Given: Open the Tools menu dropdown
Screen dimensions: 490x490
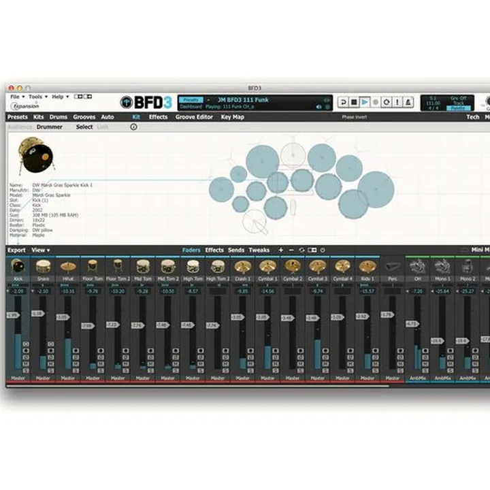Looking at the screenshot, I should (x=38, y=97).
